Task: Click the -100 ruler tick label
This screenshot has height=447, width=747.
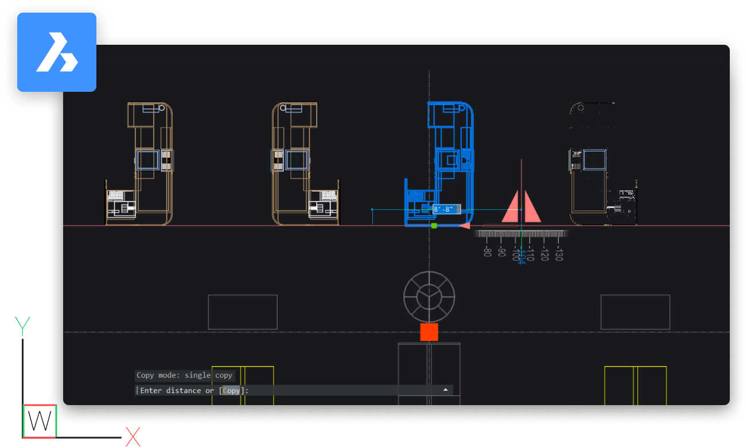Action: [x=516, y=253]
